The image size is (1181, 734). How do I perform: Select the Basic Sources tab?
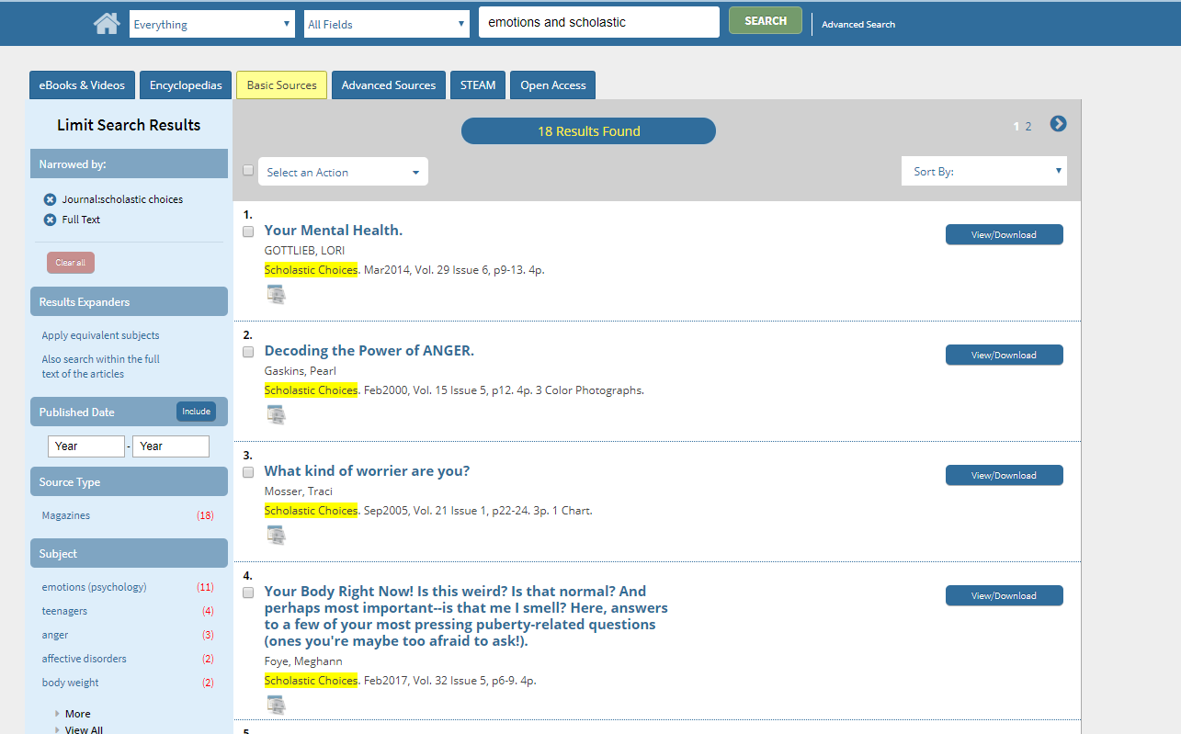[281, 85]
